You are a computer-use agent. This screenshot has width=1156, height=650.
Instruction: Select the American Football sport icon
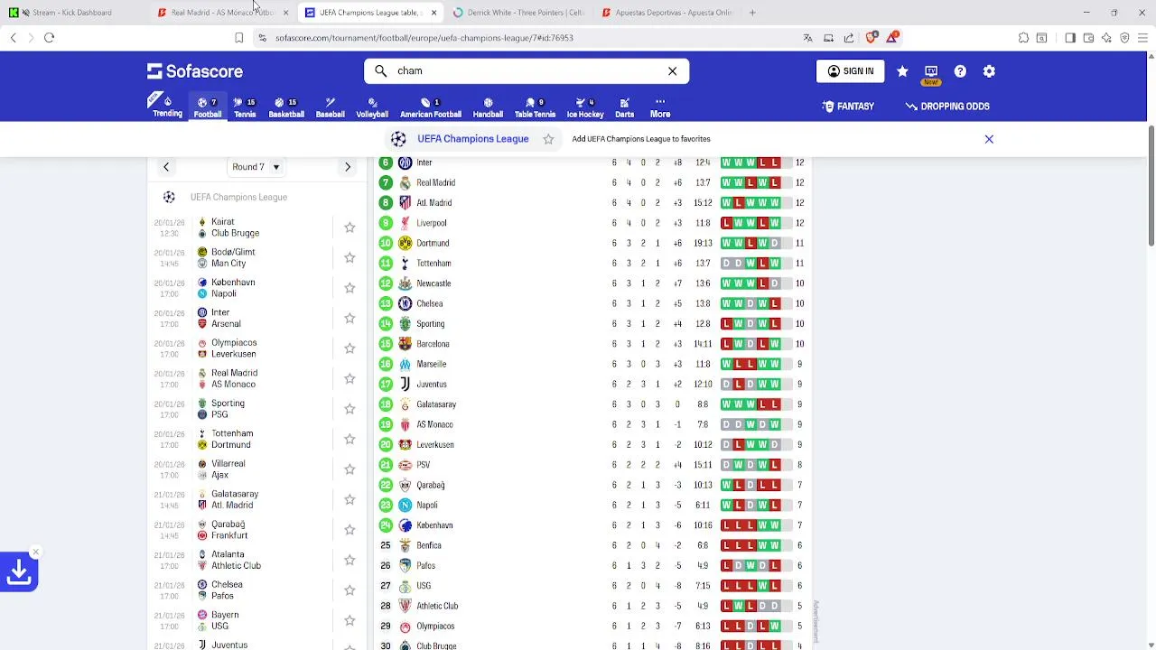coord(431,107)
